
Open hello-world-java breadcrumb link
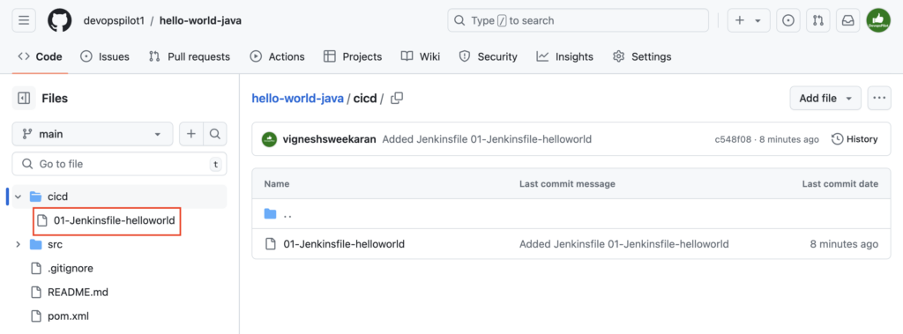[298, 99]
